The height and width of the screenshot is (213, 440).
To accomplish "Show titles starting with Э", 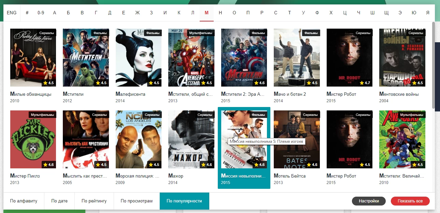I will coord(400,13).
